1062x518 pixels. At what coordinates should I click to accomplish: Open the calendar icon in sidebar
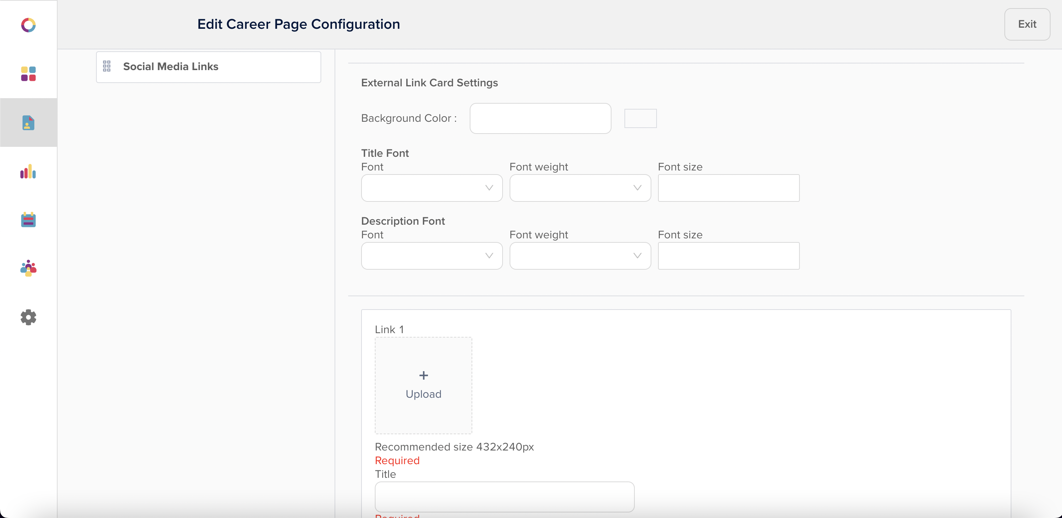[28, 220]
